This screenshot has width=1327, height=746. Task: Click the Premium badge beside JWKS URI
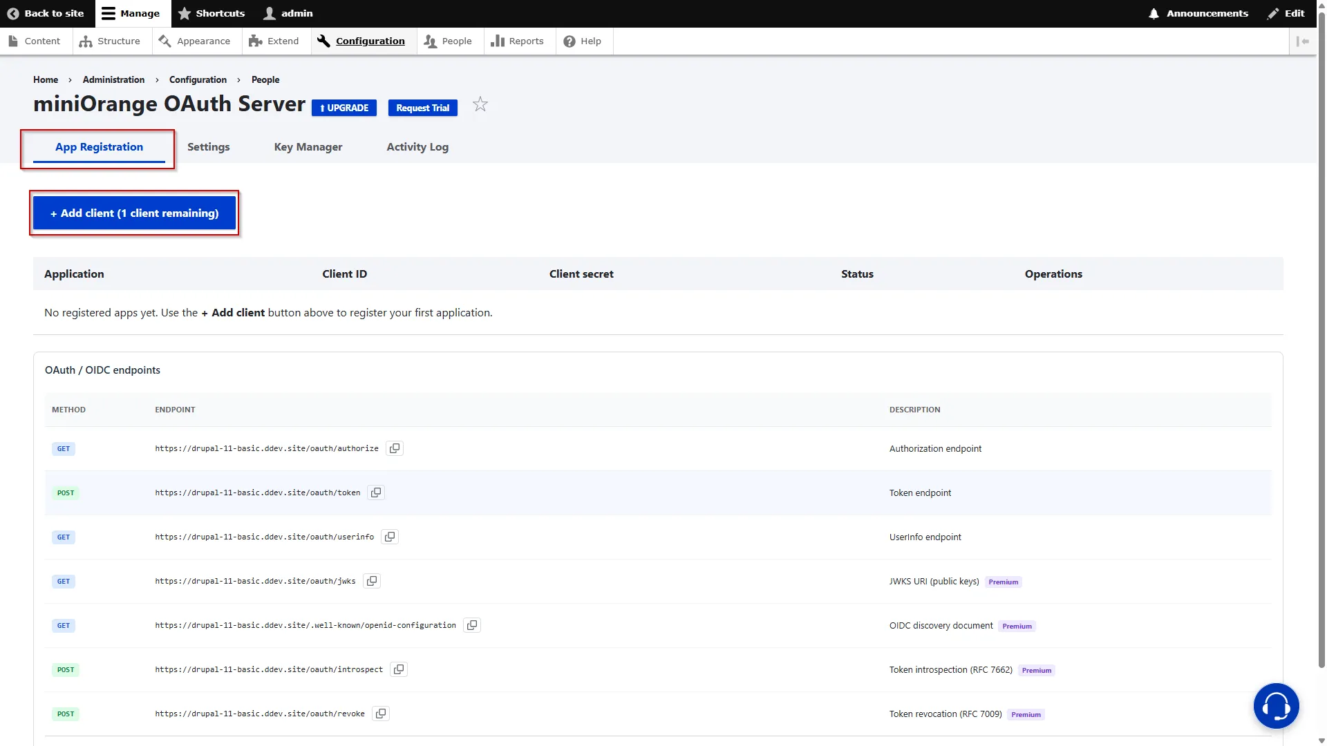[x=1003, y=582]
